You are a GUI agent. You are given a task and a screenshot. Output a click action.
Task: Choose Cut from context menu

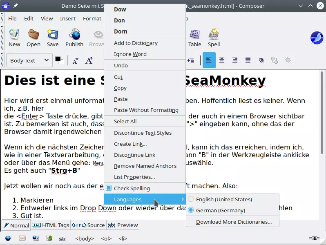145,77
